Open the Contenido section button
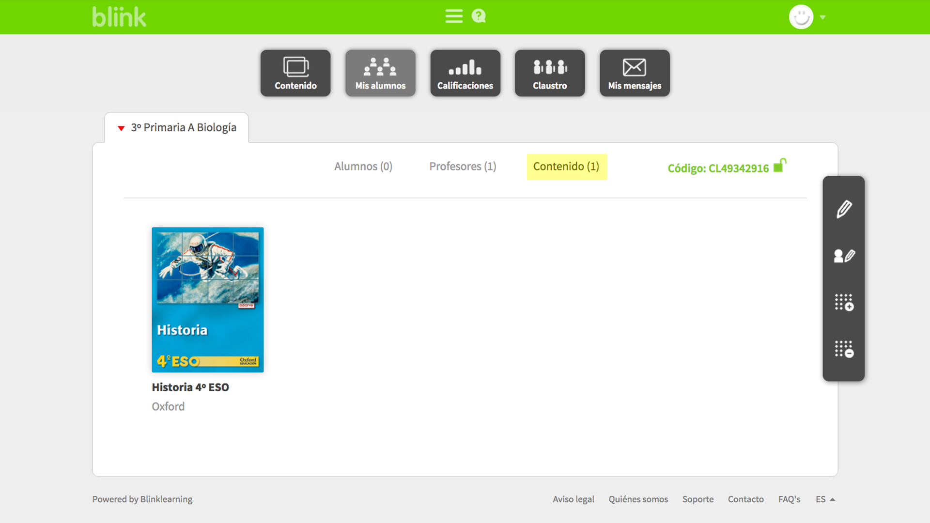Viewport: 930px width, 523px height. click(295, 73)
